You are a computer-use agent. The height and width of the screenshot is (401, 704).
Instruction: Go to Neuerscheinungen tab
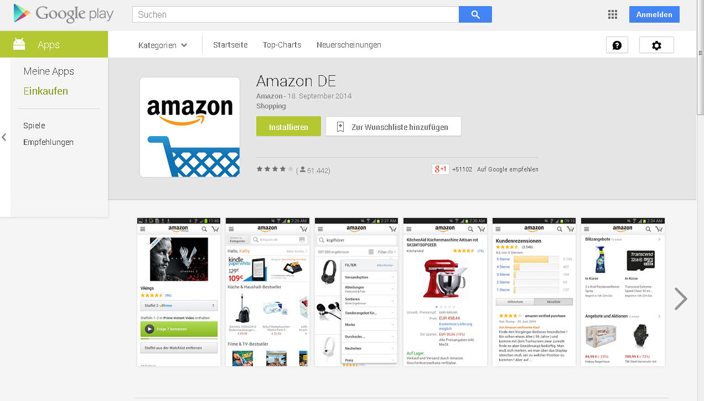click(x=349, y=45)
